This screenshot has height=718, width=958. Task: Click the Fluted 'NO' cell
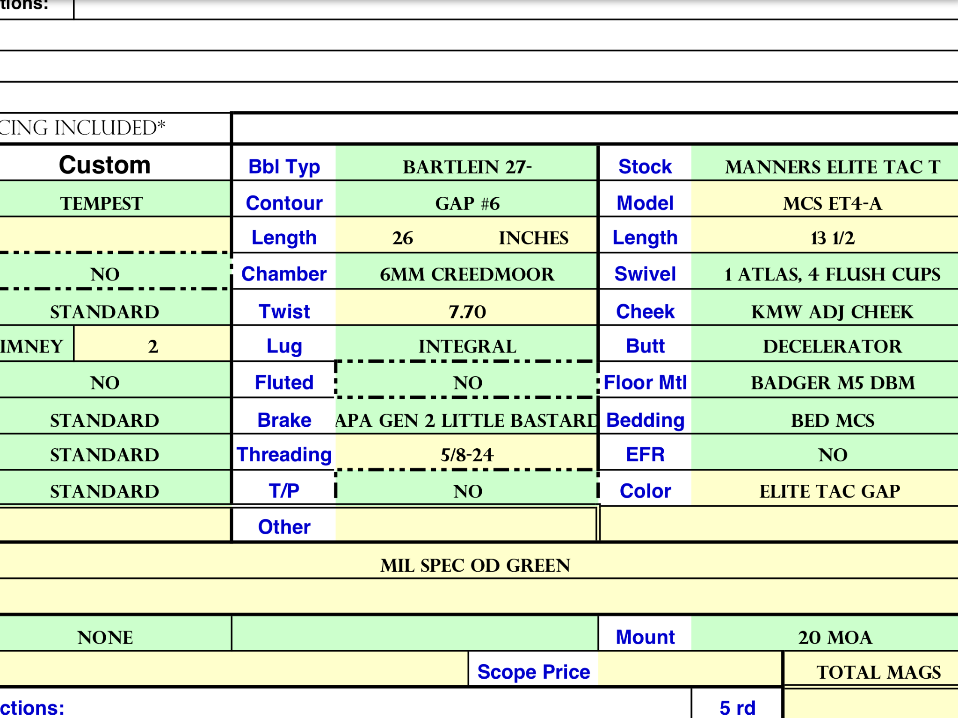coord(467,380)
